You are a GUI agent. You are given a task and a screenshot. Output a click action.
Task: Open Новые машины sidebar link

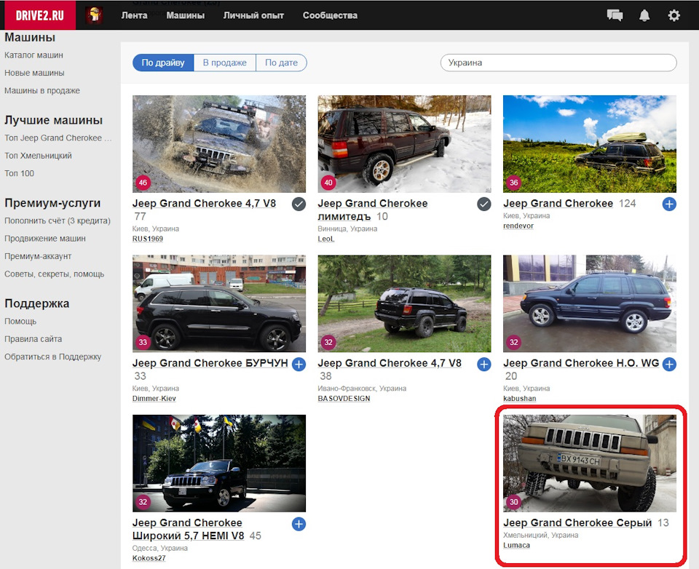coord(34,73)
